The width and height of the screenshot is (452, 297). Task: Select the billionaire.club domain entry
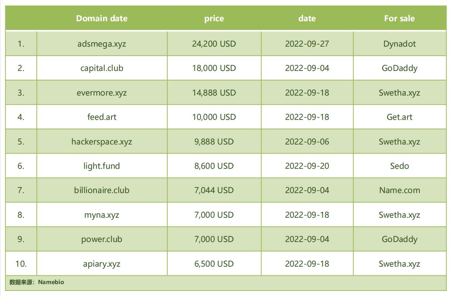(102, 190)
